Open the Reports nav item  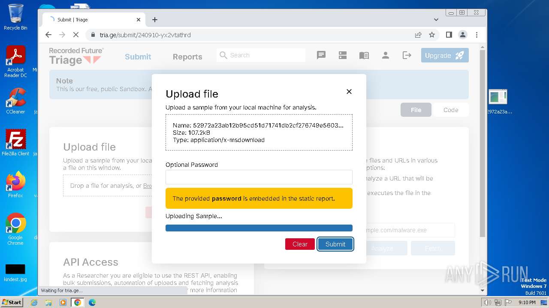[x=187, y=57]
